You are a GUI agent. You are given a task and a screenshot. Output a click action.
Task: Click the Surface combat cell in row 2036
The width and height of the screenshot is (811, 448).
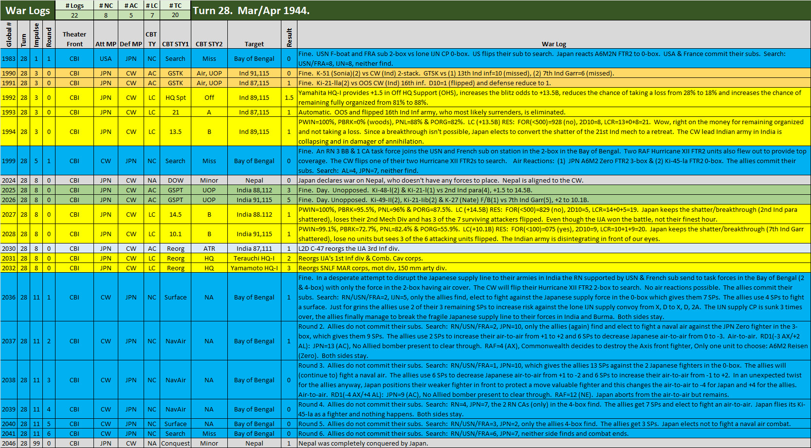click(175, 297)
